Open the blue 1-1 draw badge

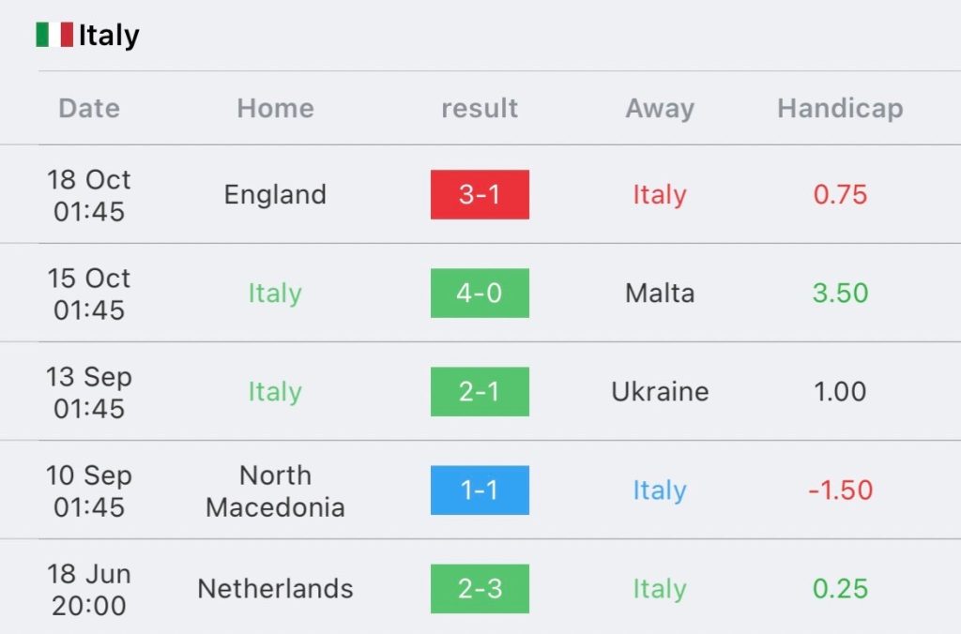click(x=480, y=491)
